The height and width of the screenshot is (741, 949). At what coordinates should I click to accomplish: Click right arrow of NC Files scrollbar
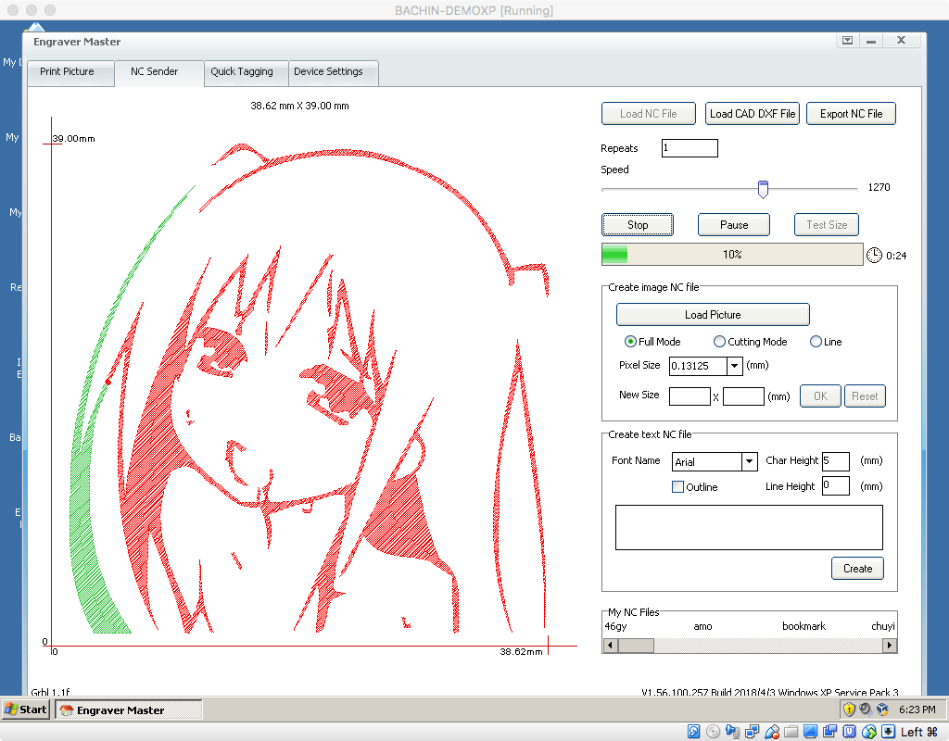click(x=889, y=646)
